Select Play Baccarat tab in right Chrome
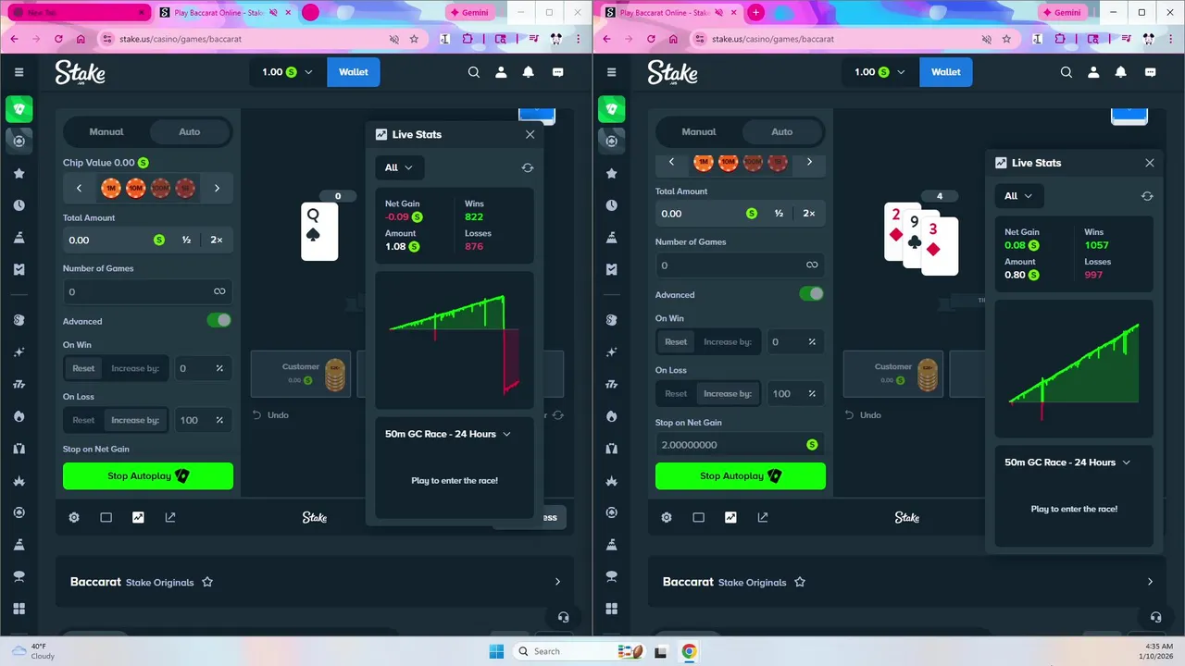Screen dimensions: 1185x666 click(x=673, y=12)
